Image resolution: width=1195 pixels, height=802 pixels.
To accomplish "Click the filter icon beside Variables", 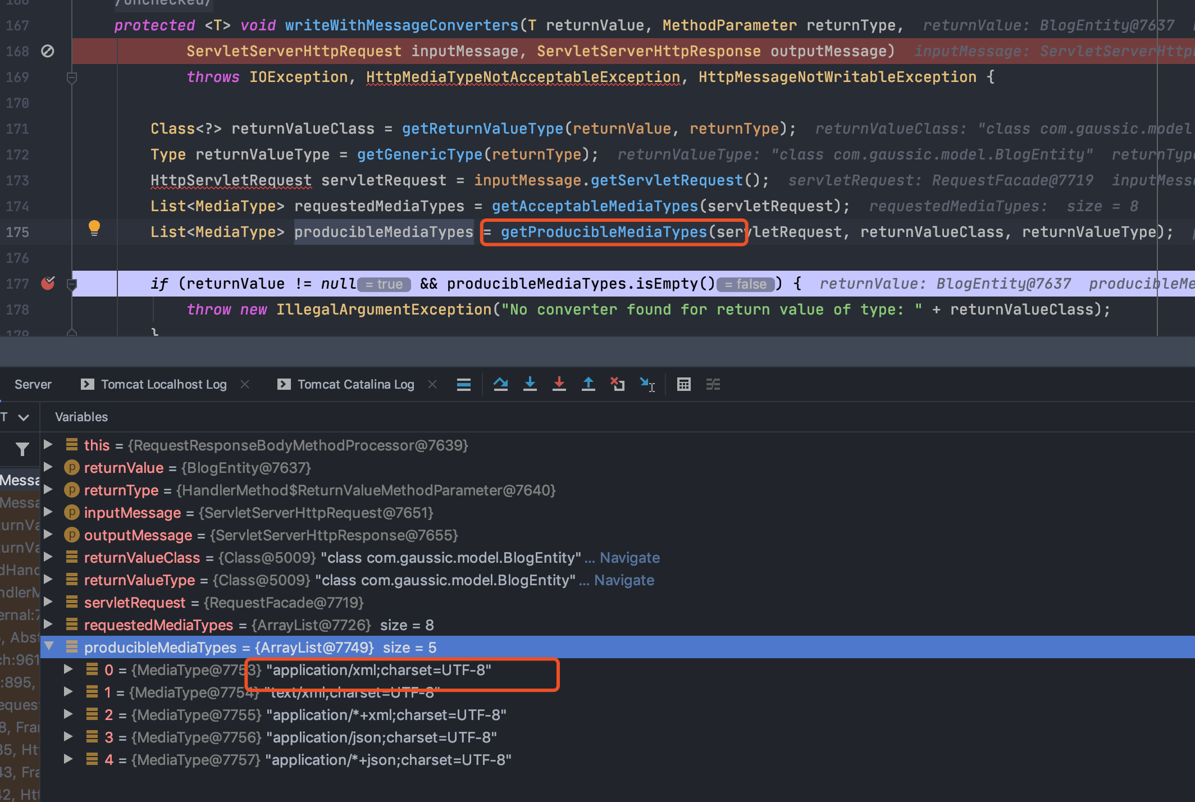I will [22, 449].
